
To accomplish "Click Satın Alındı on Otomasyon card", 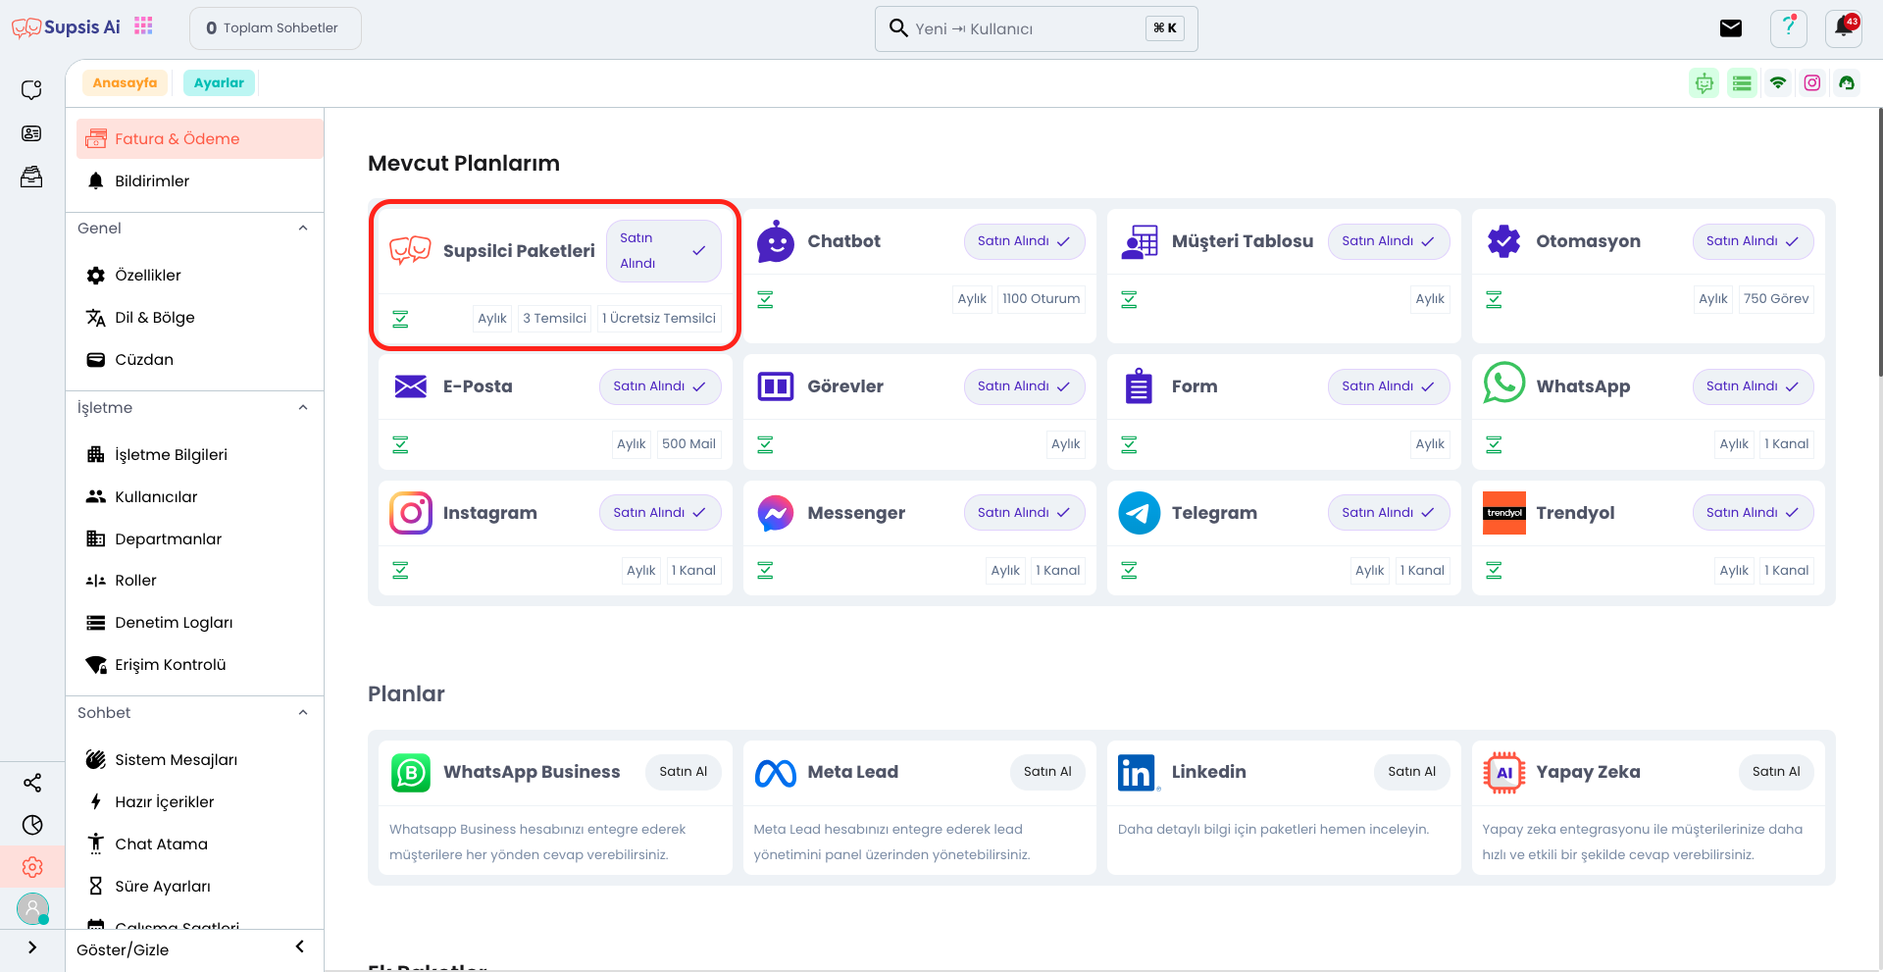I will (x=1753, y=241).
